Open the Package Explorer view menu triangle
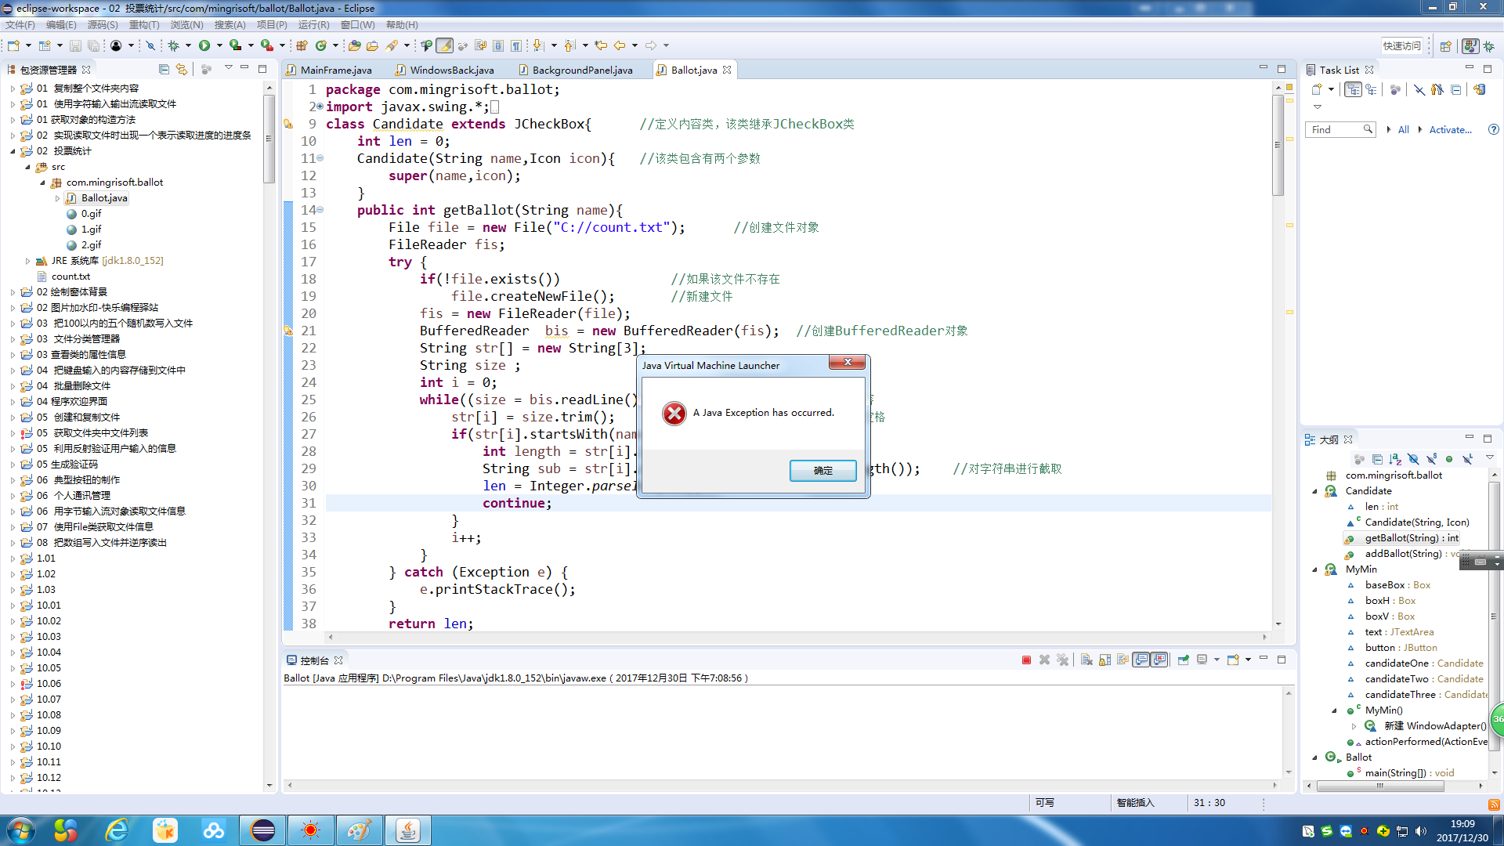The image size is (1504, 846). tap(229, 67)
